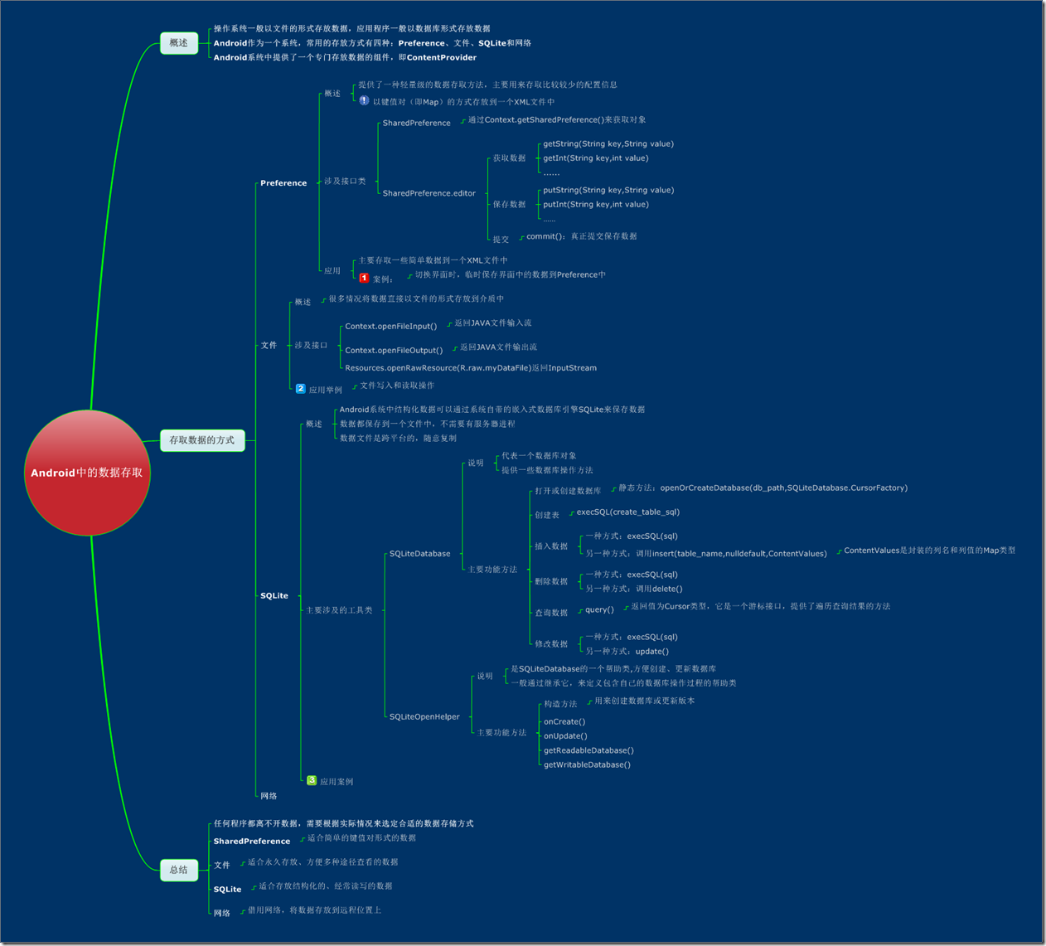Click the Context.openFileOutput() node
The width and height of the screenshot is (1046, 946).
[x=394, y=351]
